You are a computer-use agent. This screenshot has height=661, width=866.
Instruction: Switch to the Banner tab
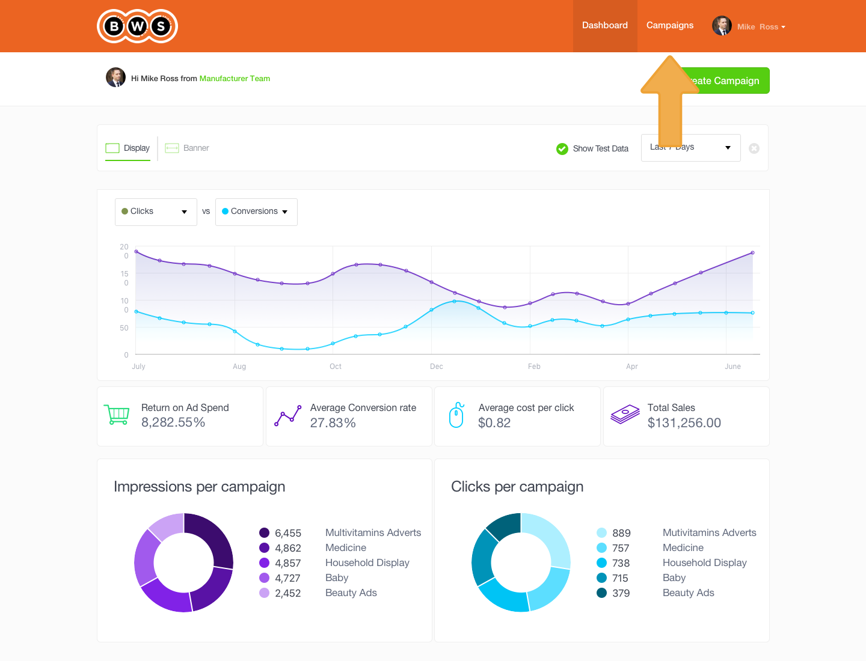(187, 148)
